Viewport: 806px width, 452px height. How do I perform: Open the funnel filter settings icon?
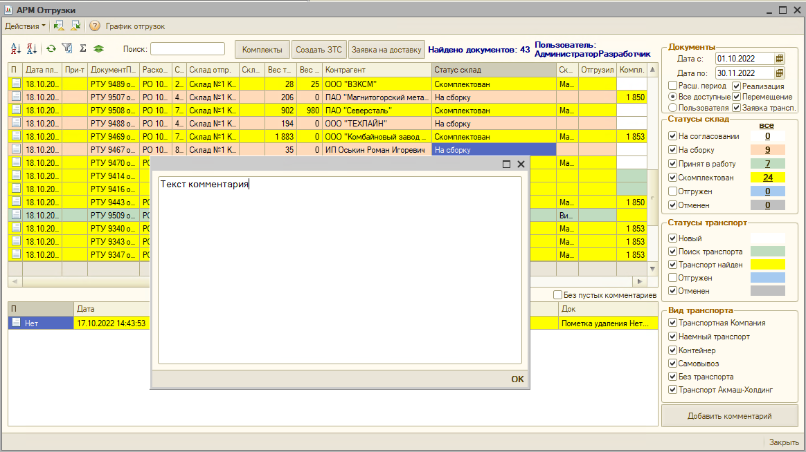[67, 48]
